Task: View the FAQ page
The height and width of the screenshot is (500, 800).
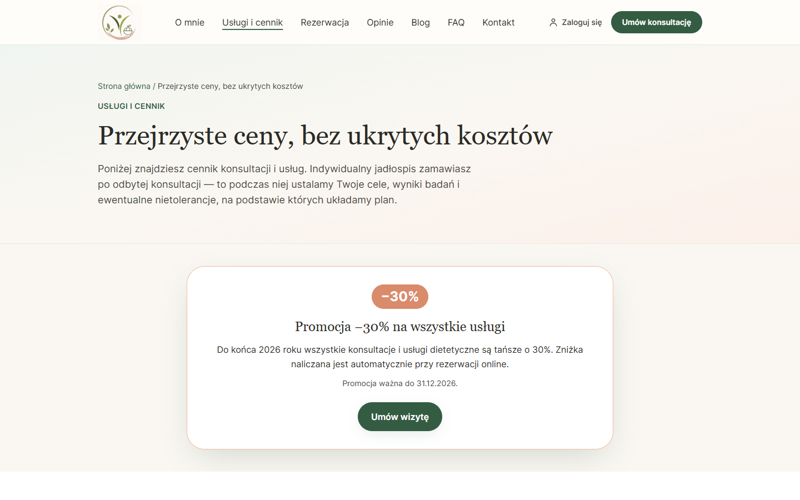Action: click(x=456, y=22)
